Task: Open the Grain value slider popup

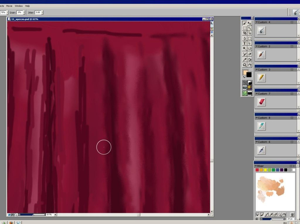Action: coord(24,12)
